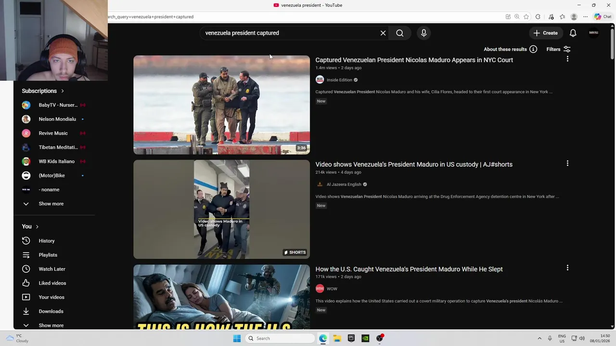Open title How the U.S. Caught Venezuela's President Maduro
Viewport: 616px width, 346px height.
coord(409,269)
